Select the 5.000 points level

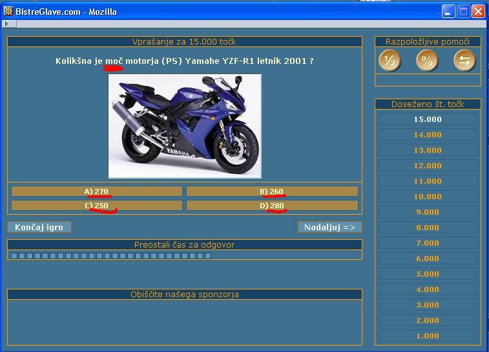(x=428, y=274)
